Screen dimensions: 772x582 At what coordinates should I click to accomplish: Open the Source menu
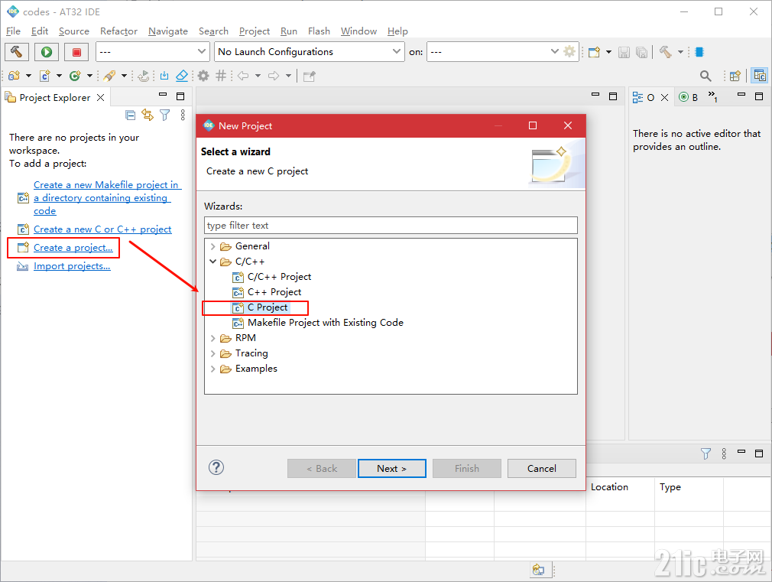point(74,31)
